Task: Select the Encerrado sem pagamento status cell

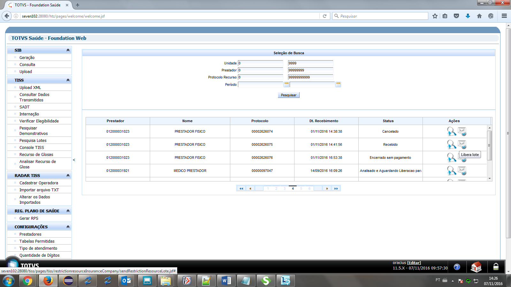Action: (x=390, y=158)
